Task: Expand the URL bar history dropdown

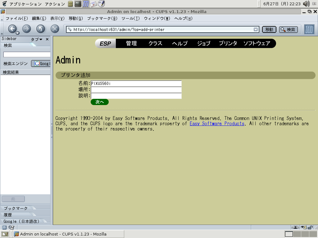Action: [256, 29]
